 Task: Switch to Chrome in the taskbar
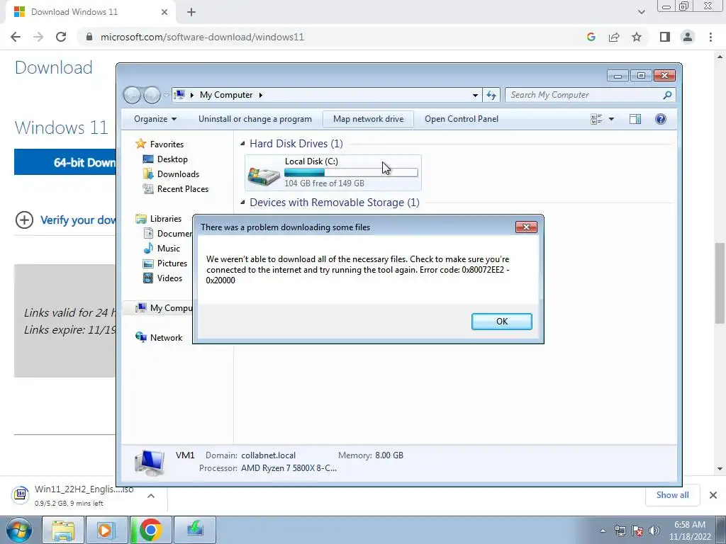pos(150,530)
